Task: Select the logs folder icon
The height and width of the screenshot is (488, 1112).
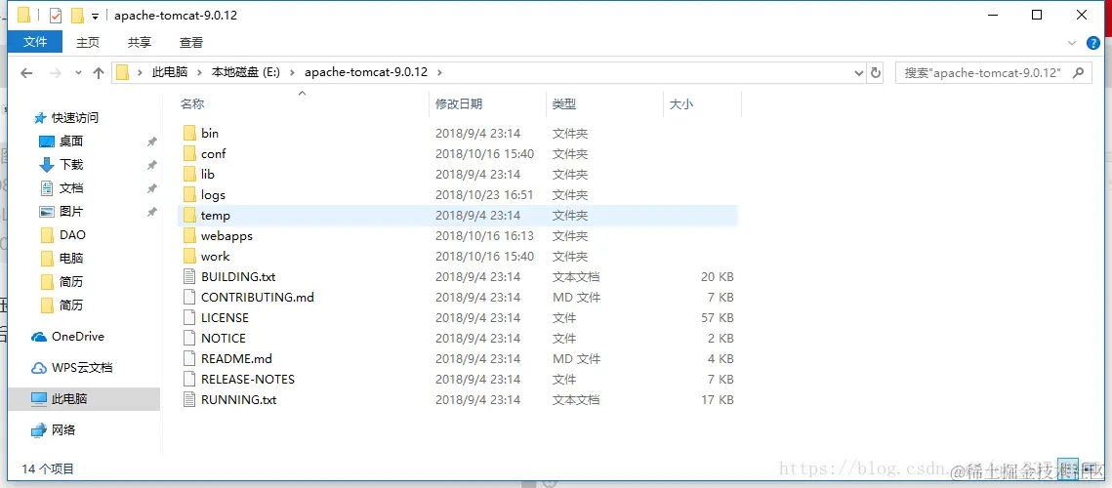Action: click(188, 195)
